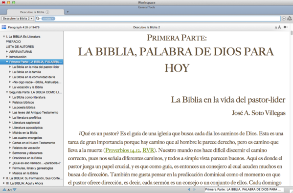Select ¿Qué es eso llamado «parábola»? entry
The width and height of the screenshot is (293, 193).
point(36,163)
